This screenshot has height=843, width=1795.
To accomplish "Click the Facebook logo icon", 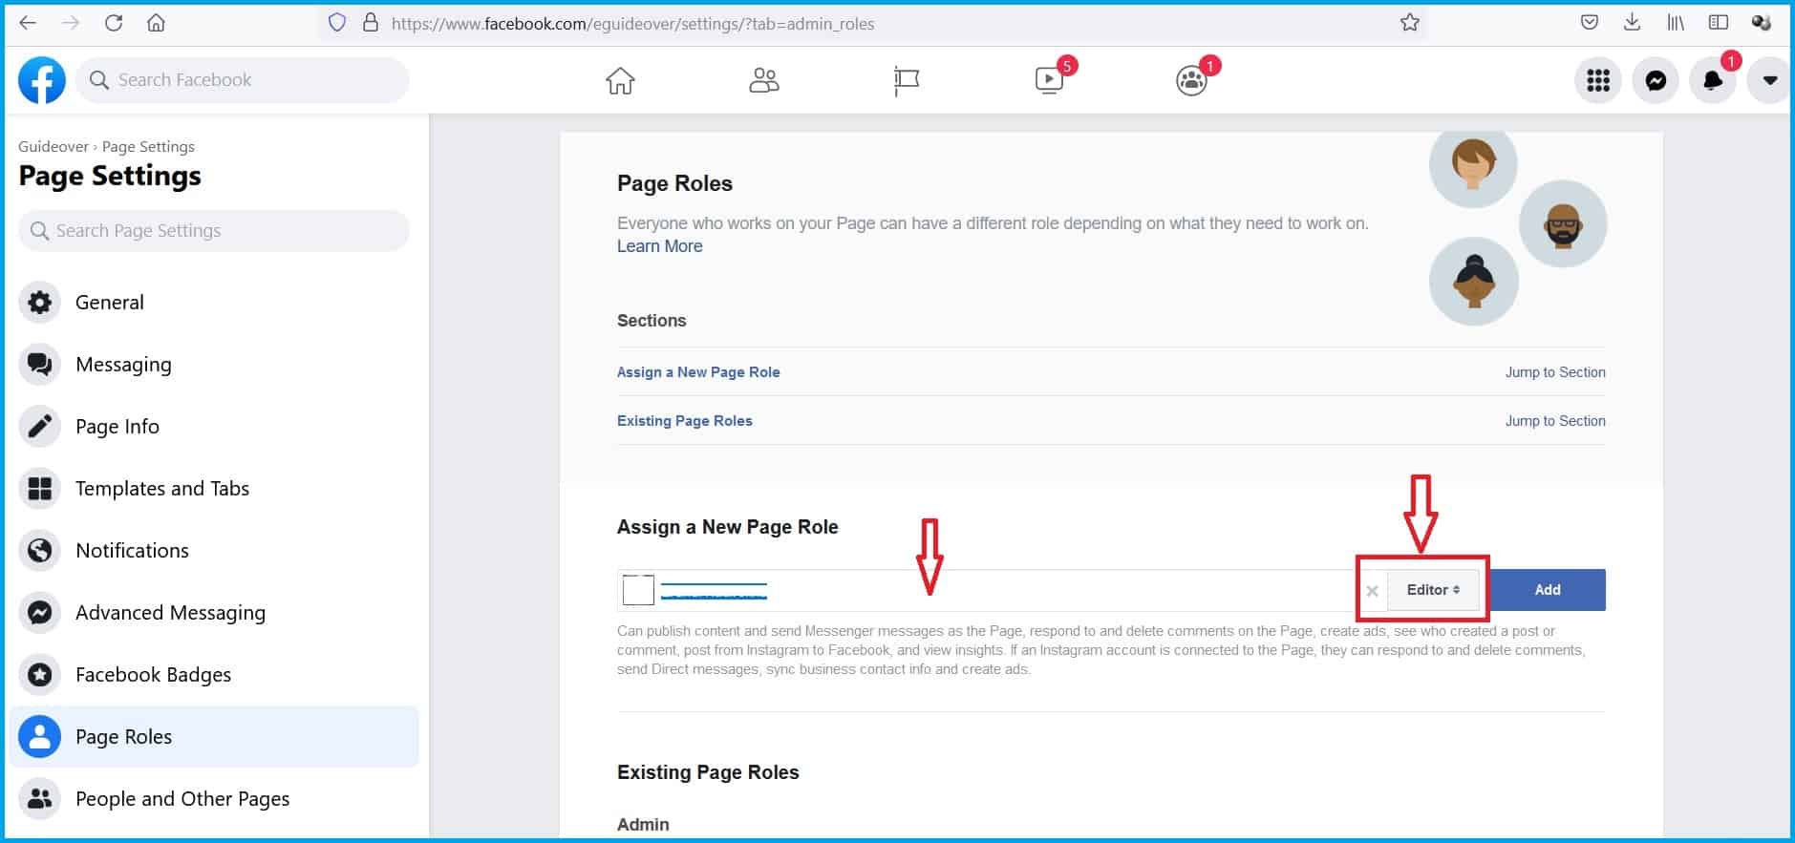I will [42, 80].
